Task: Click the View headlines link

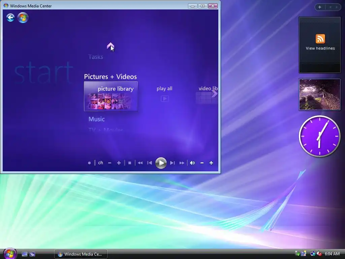Action: [x=320, y=48]
